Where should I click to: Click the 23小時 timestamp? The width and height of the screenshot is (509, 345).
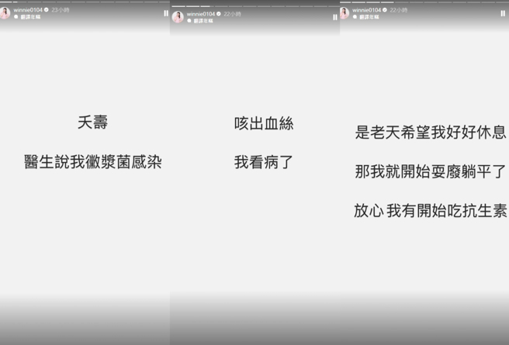click(x=61, y=10)
